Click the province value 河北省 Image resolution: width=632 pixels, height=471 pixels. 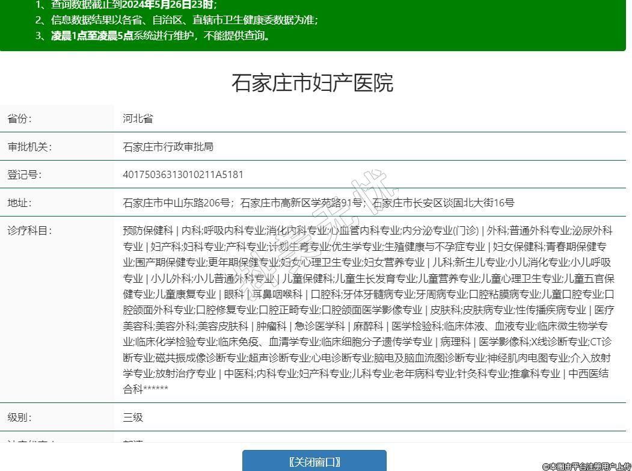pos(138,119)
